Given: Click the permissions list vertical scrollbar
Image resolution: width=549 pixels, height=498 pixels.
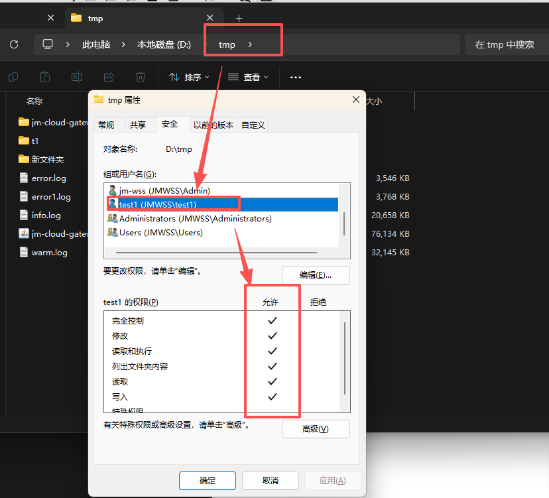Looking at the screenshot, I should tap(344, 358).
